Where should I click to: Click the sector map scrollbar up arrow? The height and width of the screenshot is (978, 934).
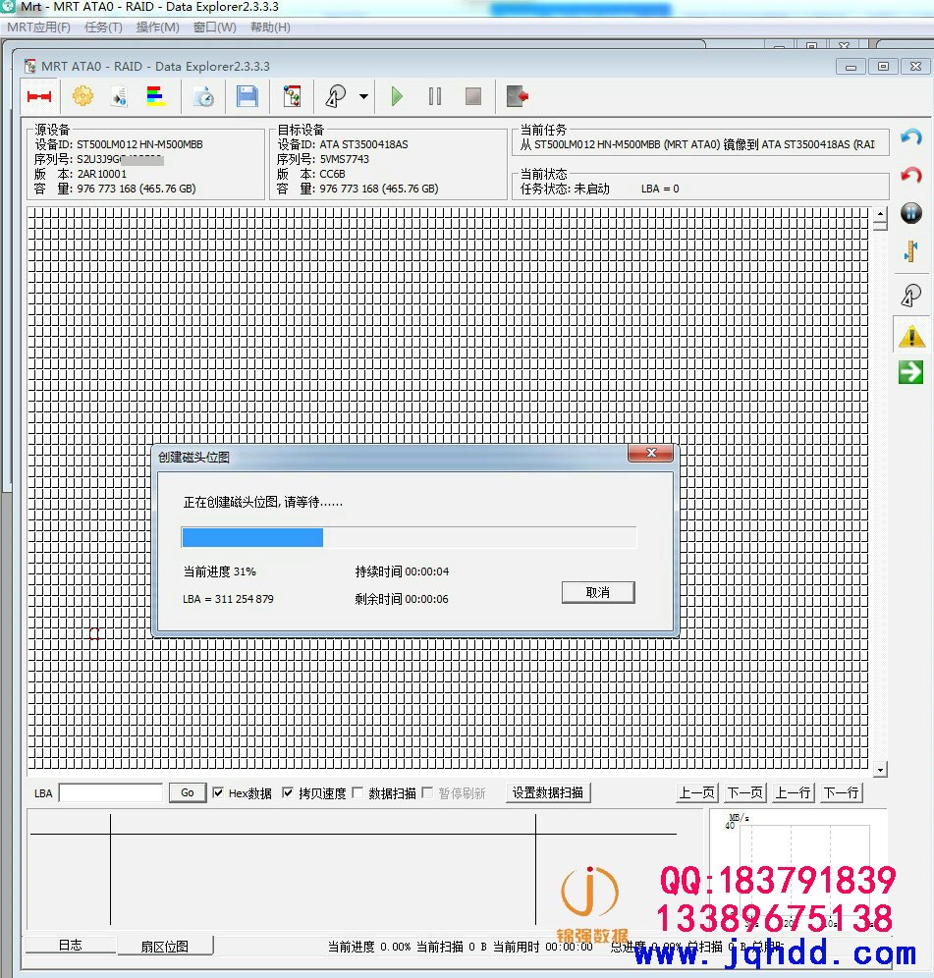pos(880,215)
